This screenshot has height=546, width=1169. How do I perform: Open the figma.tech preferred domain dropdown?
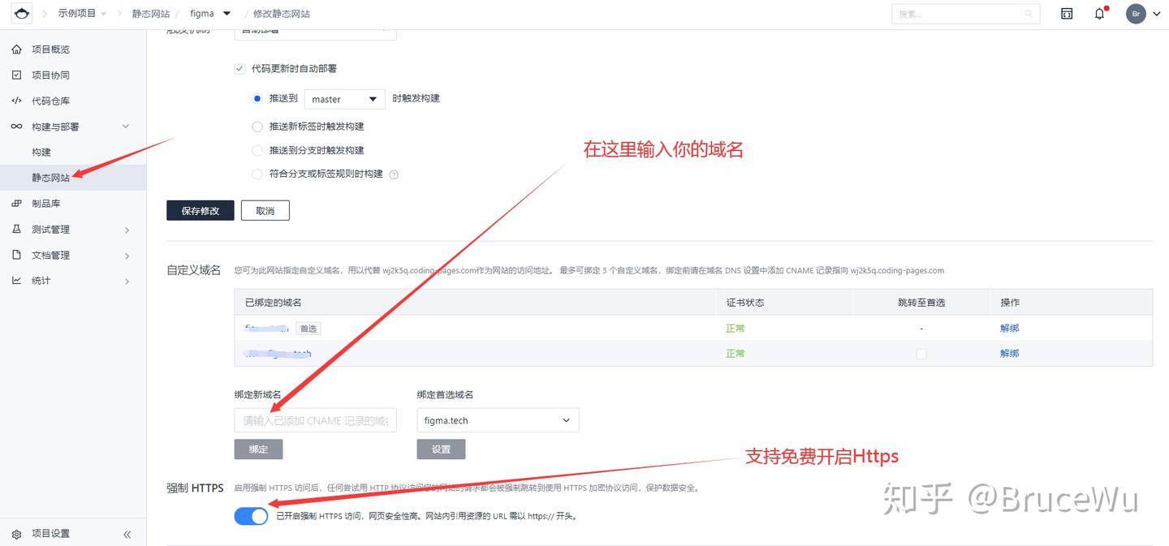click(497, 419)
